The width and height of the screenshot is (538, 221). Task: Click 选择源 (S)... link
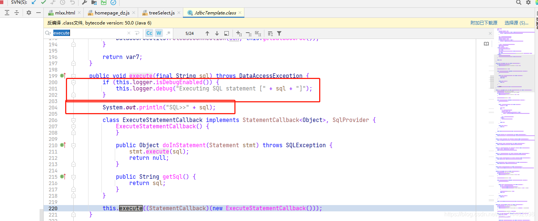click(517, 23)
